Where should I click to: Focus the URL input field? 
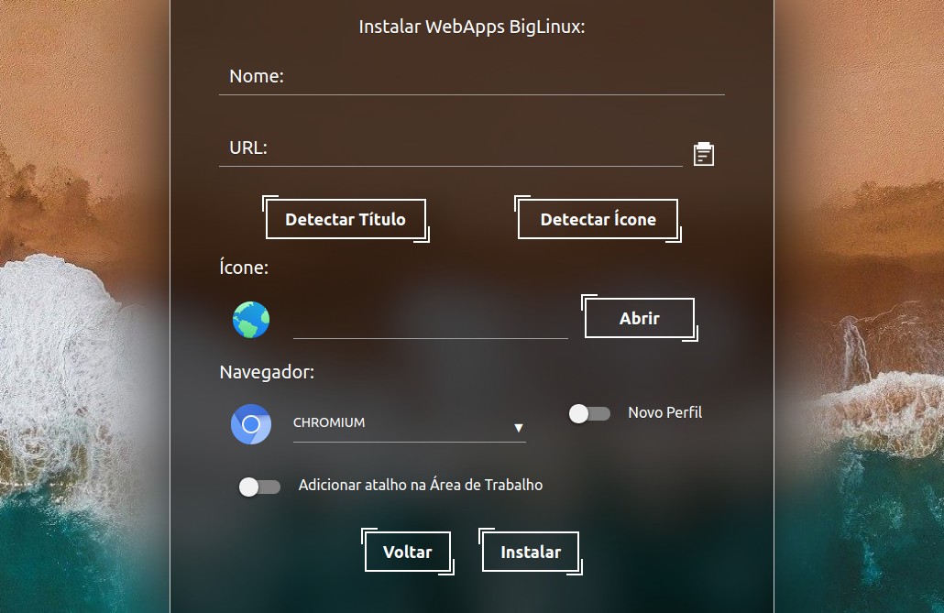point(450,148)
